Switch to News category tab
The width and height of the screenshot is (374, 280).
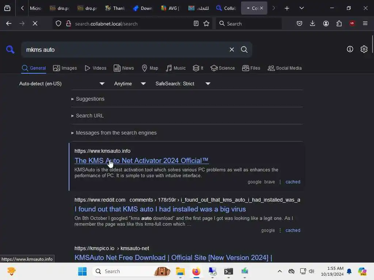[x=124, y=68]
